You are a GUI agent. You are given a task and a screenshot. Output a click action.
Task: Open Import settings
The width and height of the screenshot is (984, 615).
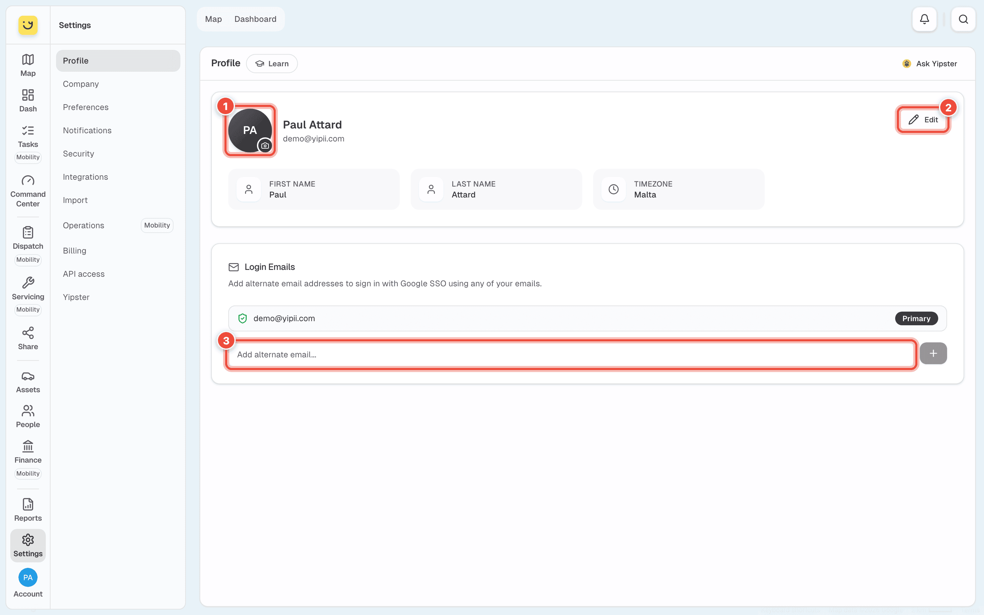coord(118,200)
